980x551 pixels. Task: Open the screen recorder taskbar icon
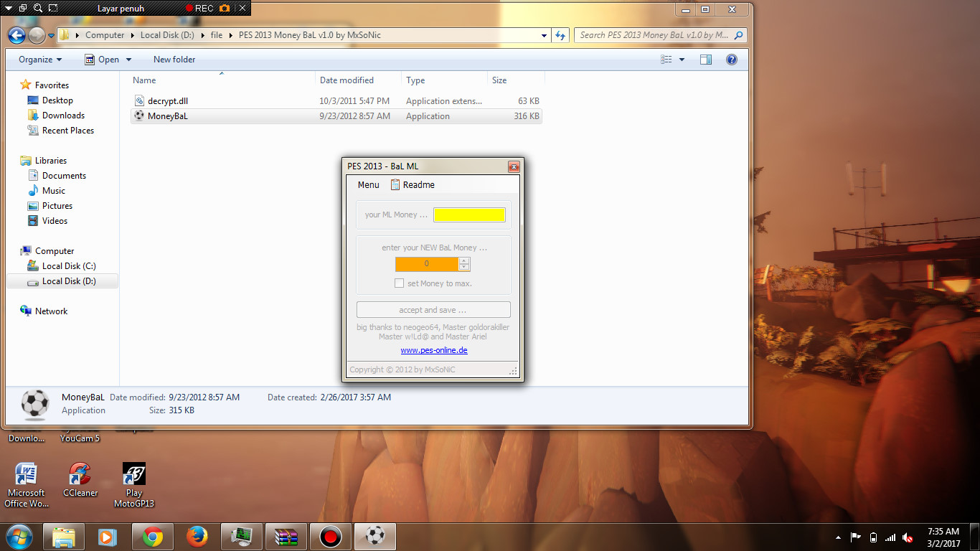[330, 537]
